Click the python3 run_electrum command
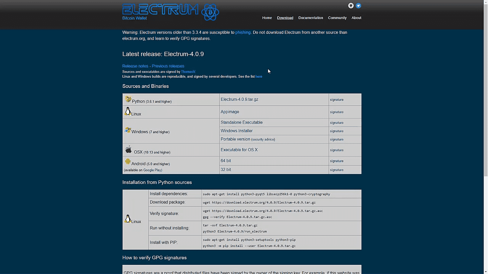 coord(235,231)
